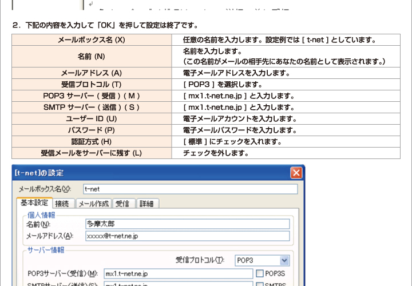Open the 受信プロトコル POP3 dropdown
Image resolution: width=412 pixels, height=286 pixels.
click(x=262, y=260)
